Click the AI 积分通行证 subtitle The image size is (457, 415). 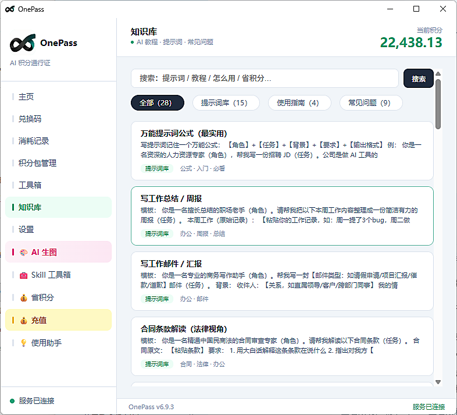pyautogui.click(x=30, y=63)
